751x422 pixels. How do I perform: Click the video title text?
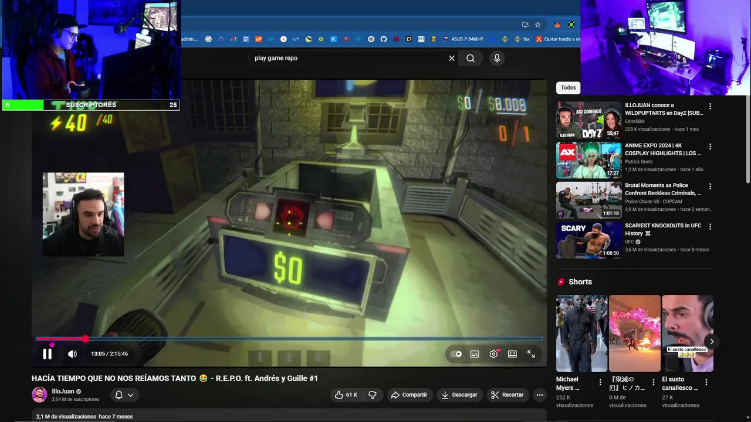[175, 378]
